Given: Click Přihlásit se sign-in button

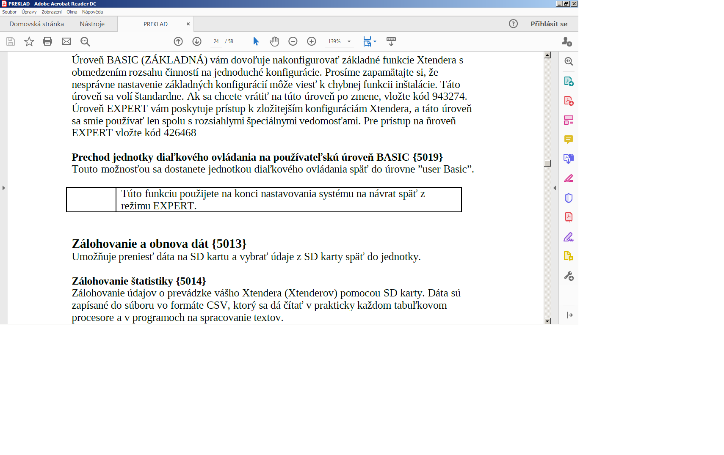Looking at the screenshot, I should pos(549,24).
